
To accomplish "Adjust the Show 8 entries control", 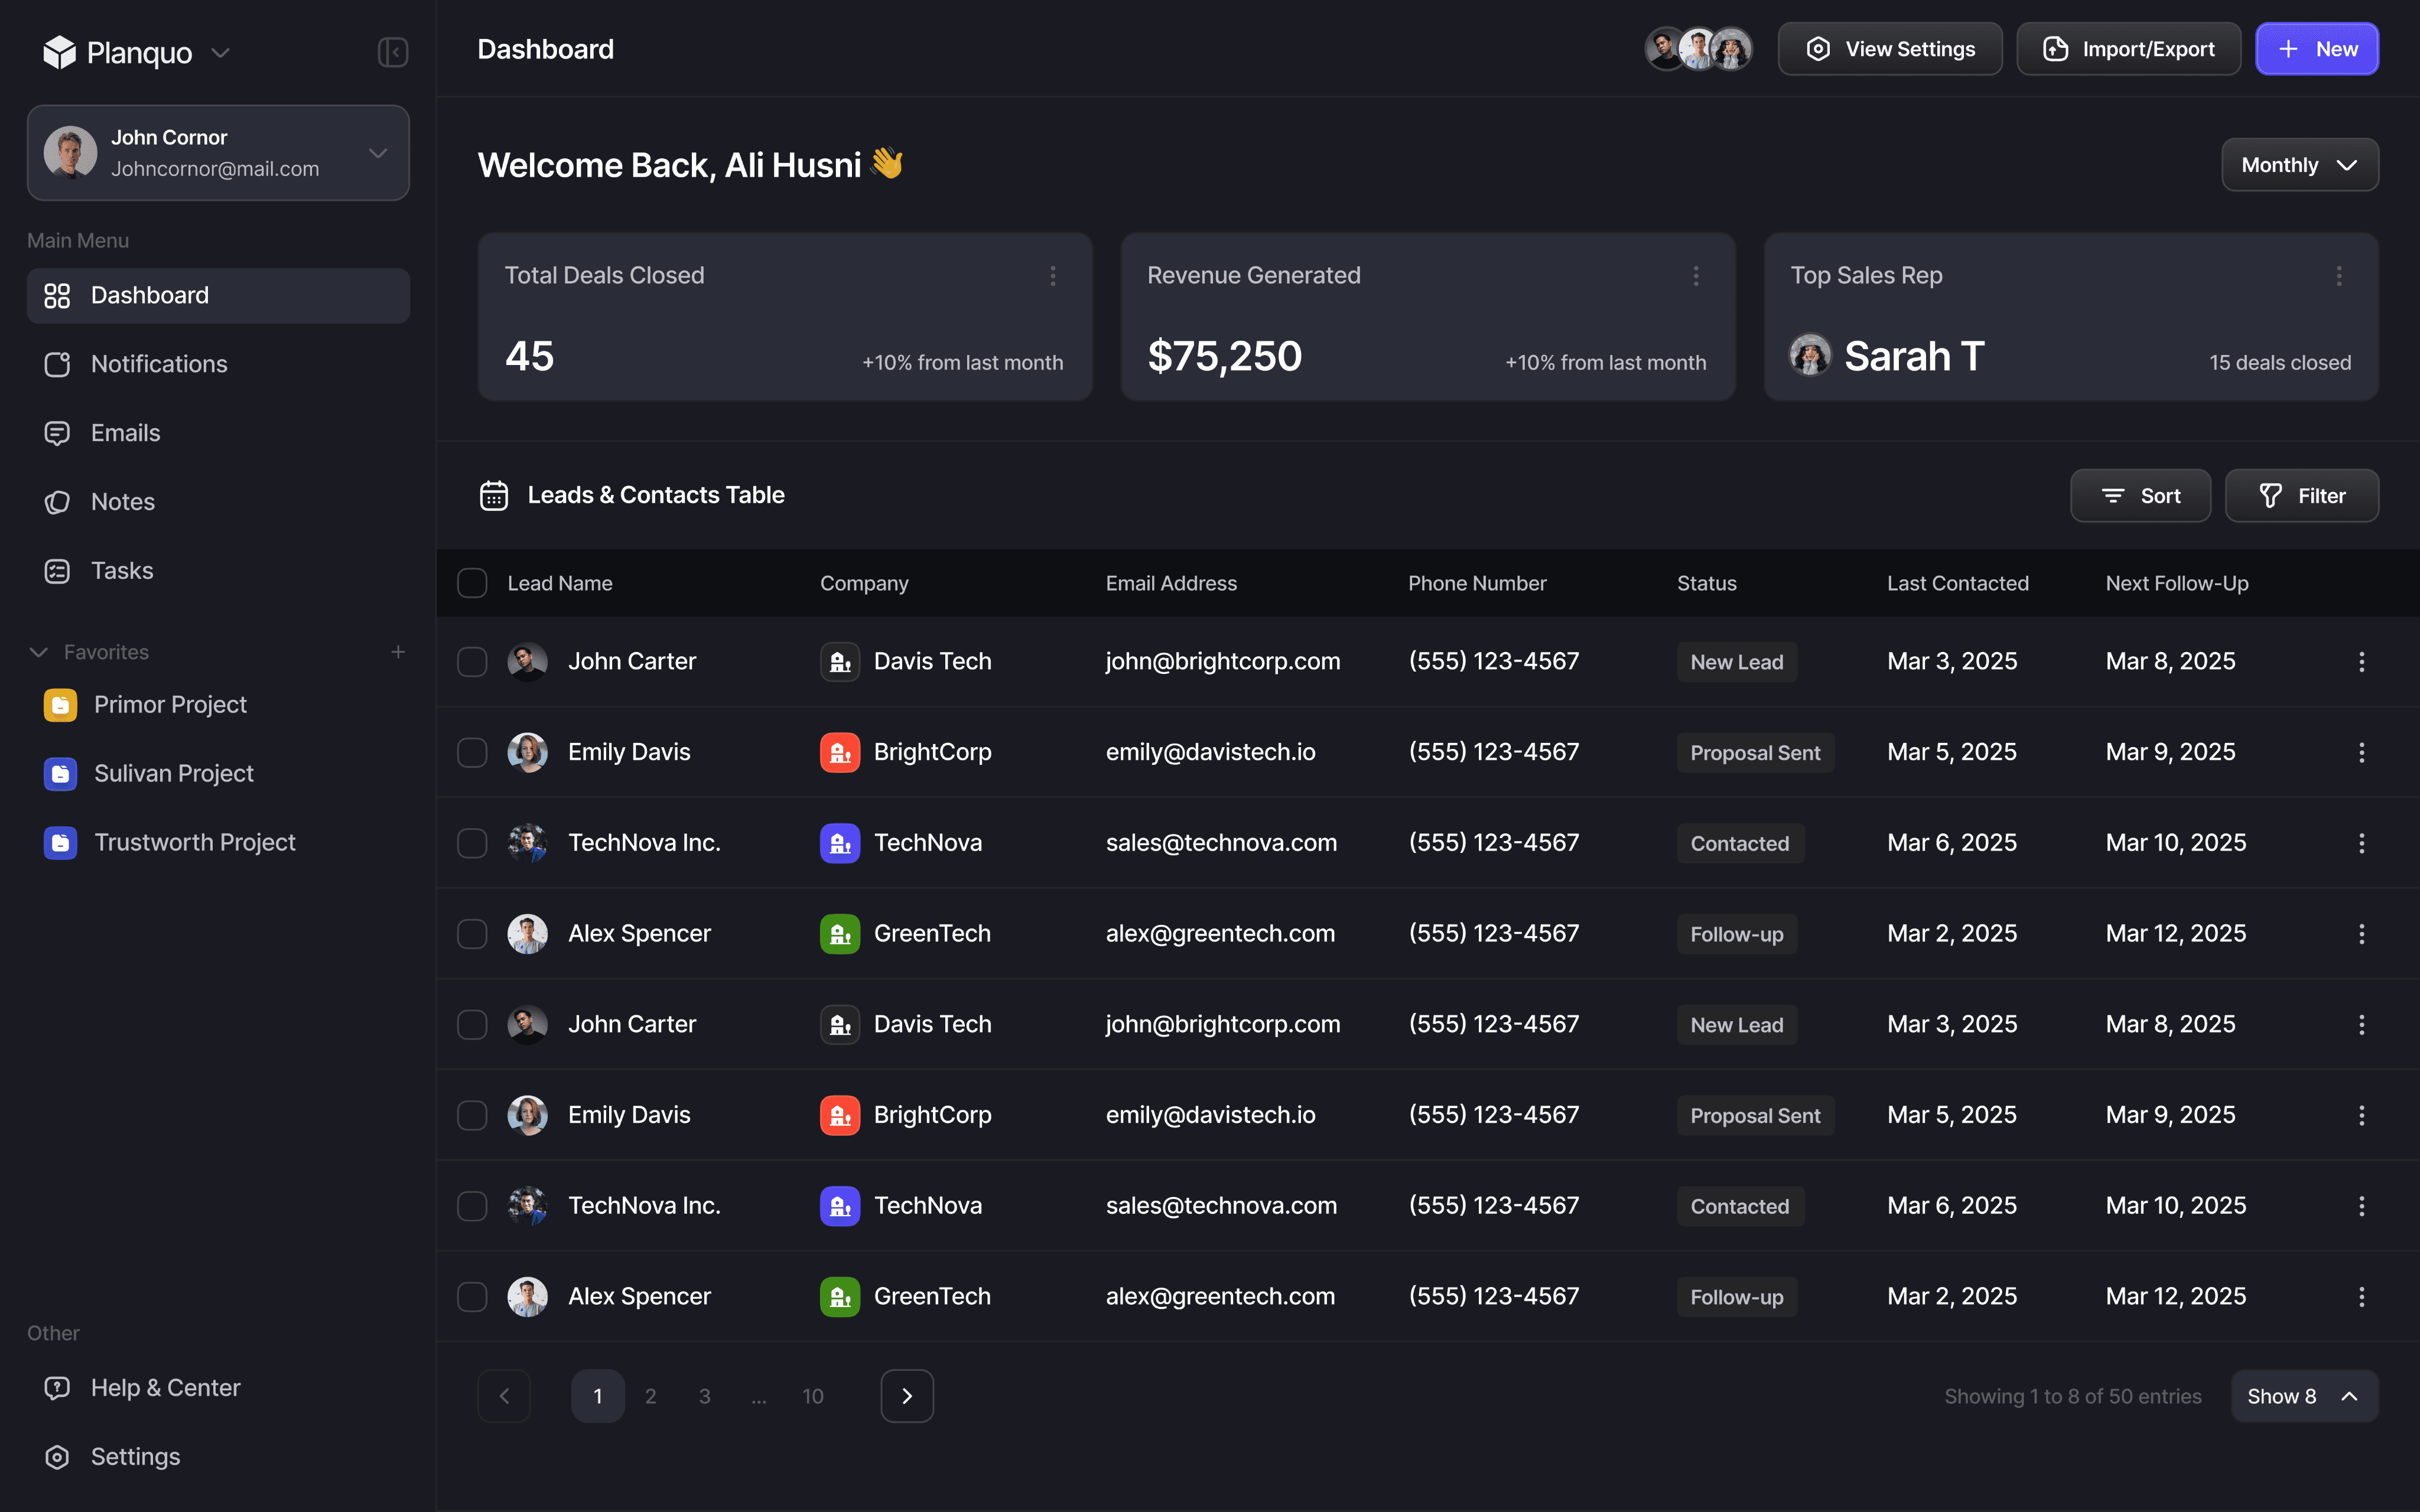I will click(2303, 1396).
